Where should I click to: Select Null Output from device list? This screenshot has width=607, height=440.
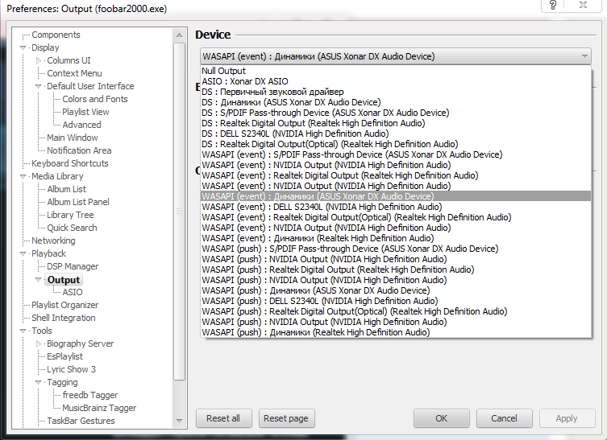pos(224,71)
